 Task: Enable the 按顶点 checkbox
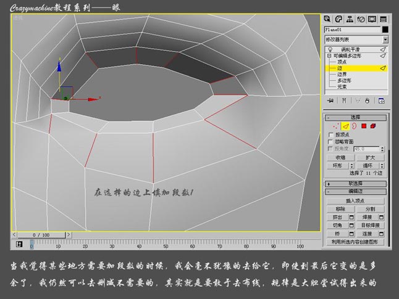[x=331, y=134]
